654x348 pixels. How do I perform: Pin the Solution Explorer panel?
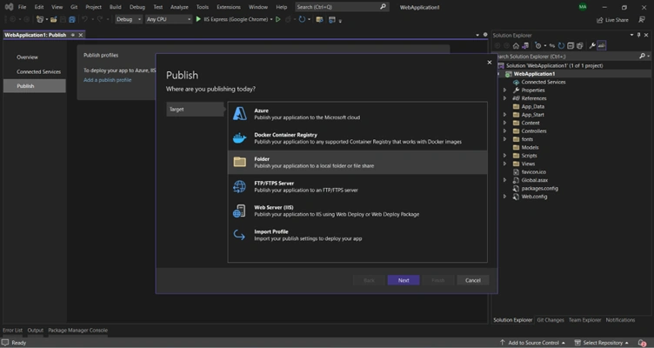click(638, 35)
